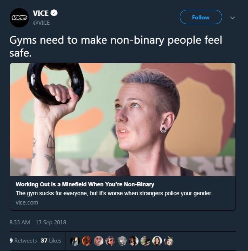Click the verified checkmark badge
Viewport: 248px width, 251px height.
(54, 13)
